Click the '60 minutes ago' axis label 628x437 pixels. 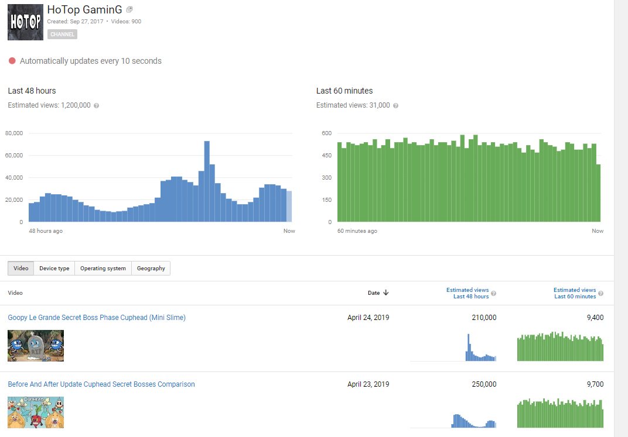(357, 231)
